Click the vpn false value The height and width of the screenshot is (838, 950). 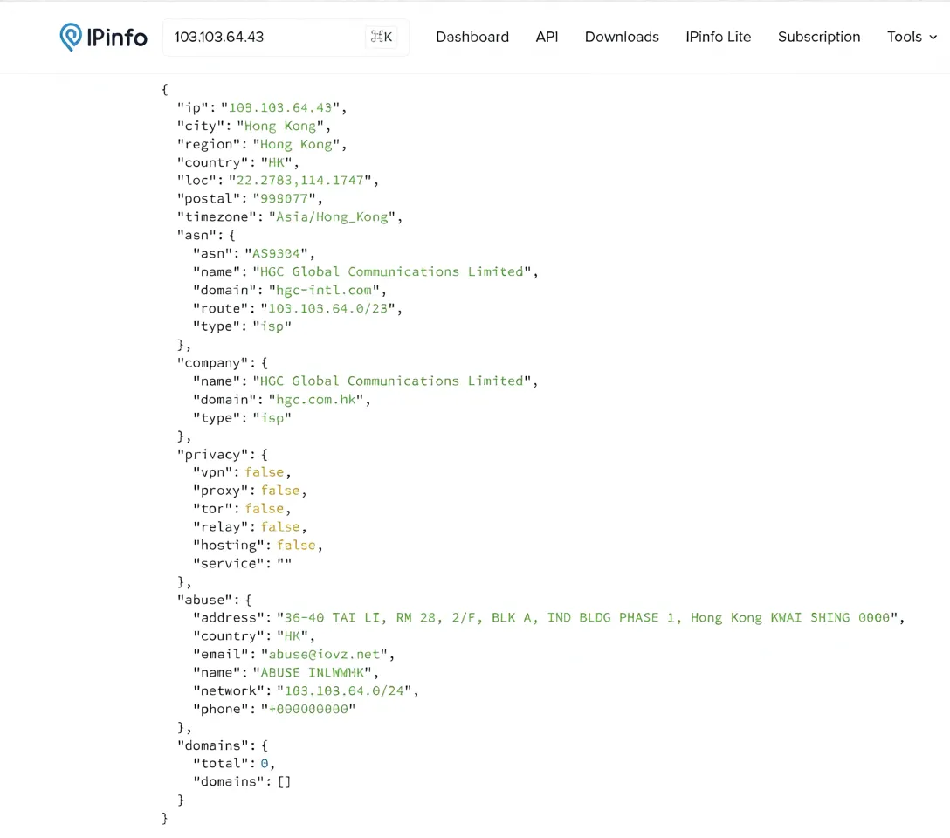tap(264, 472)
